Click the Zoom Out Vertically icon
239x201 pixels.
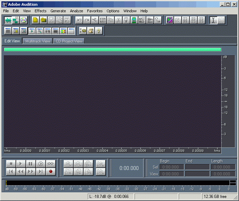tap(101, 172)
